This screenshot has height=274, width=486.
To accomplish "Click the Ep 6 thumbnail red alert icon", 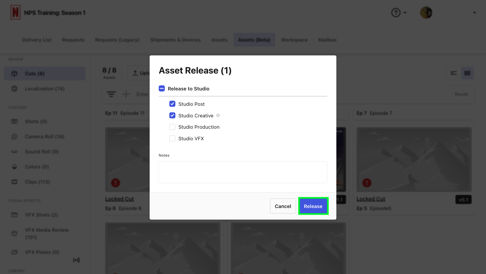I will (x=116, y=183).
